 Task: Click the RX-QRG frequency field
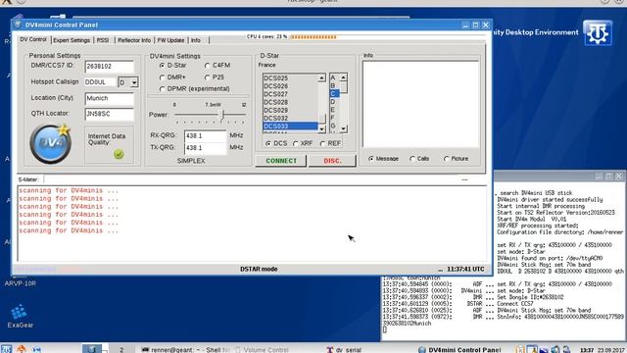coord(205,136)
